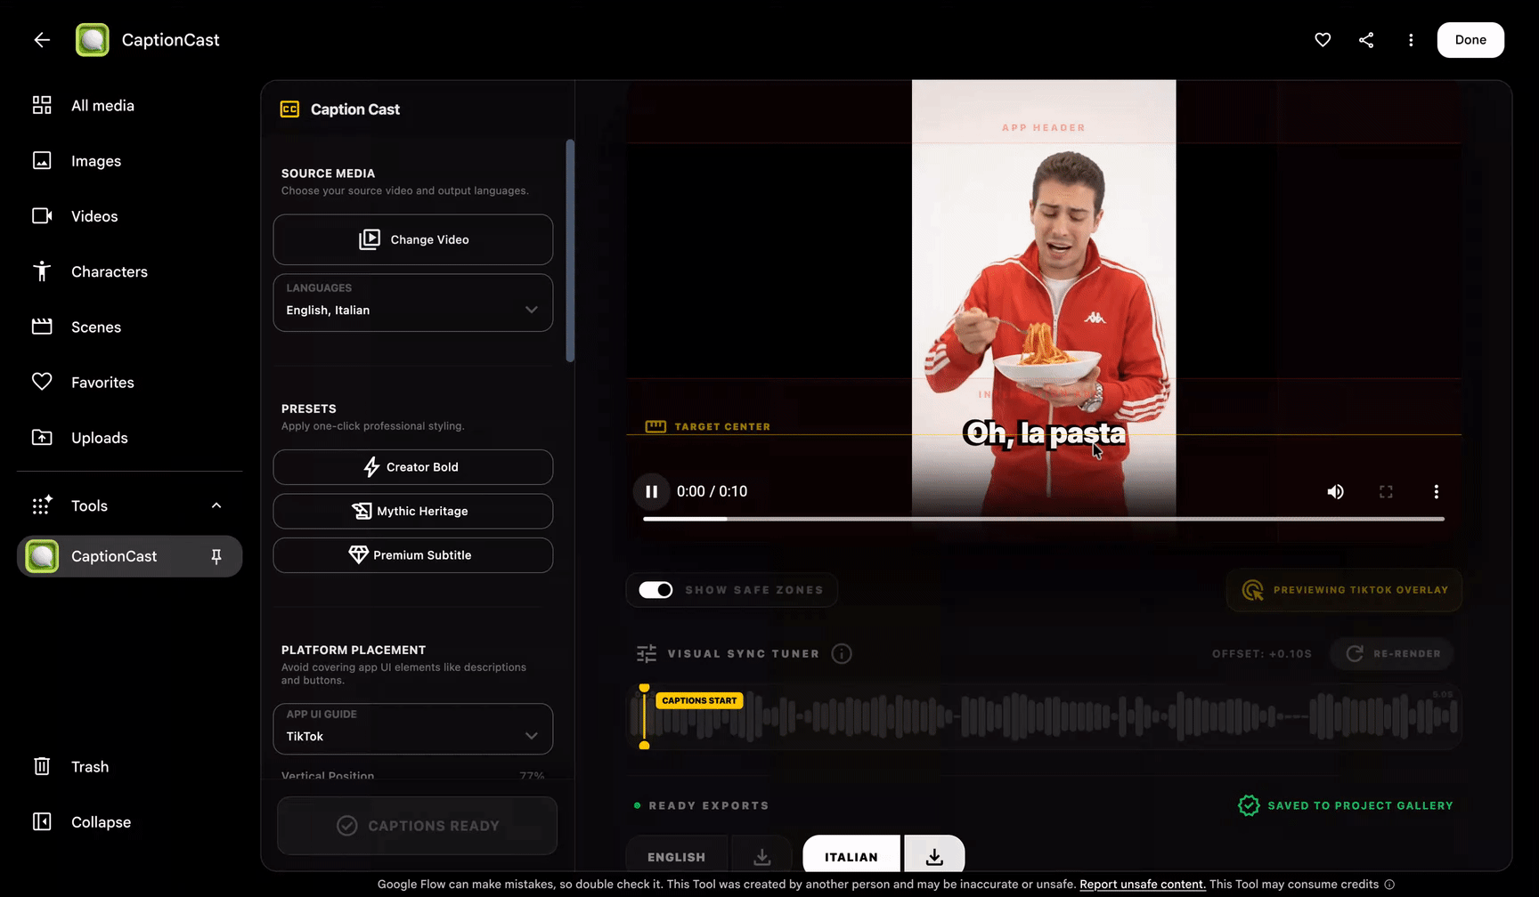Toggle Show Safe Zones switch

[x=656, y=590]
